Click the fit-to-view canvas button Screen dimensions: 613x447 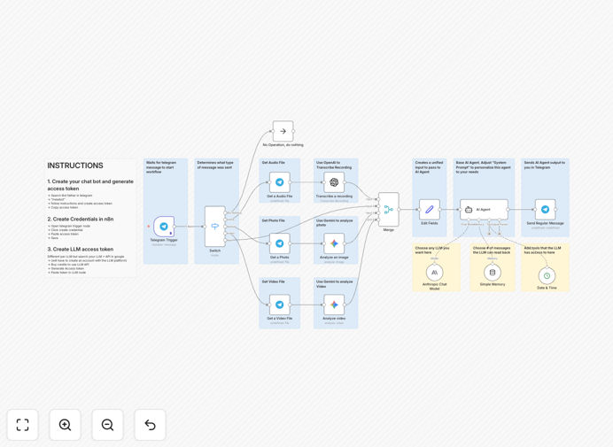pos(23,425)
